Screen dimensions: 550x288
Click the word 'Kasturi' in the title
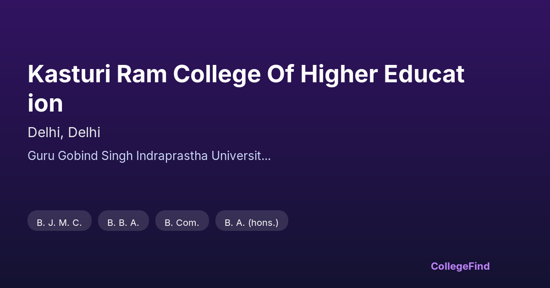tap(69, 74)
